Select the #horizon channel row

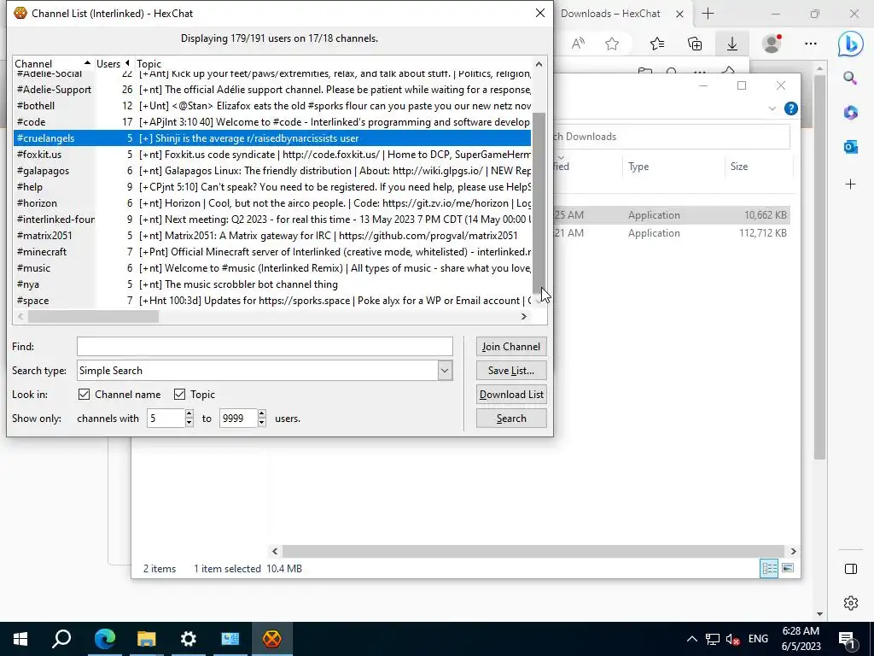coord(272,203)
